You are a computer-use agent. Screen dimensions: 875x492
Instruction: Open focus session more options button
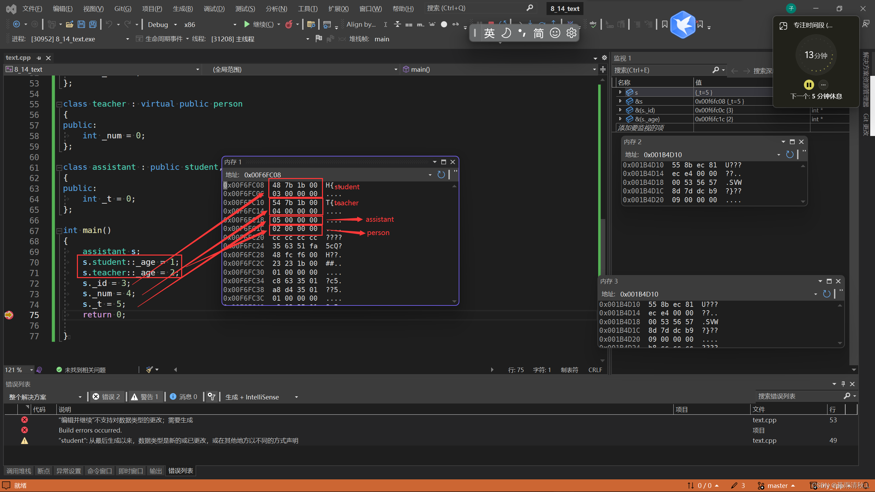[823, 84]
